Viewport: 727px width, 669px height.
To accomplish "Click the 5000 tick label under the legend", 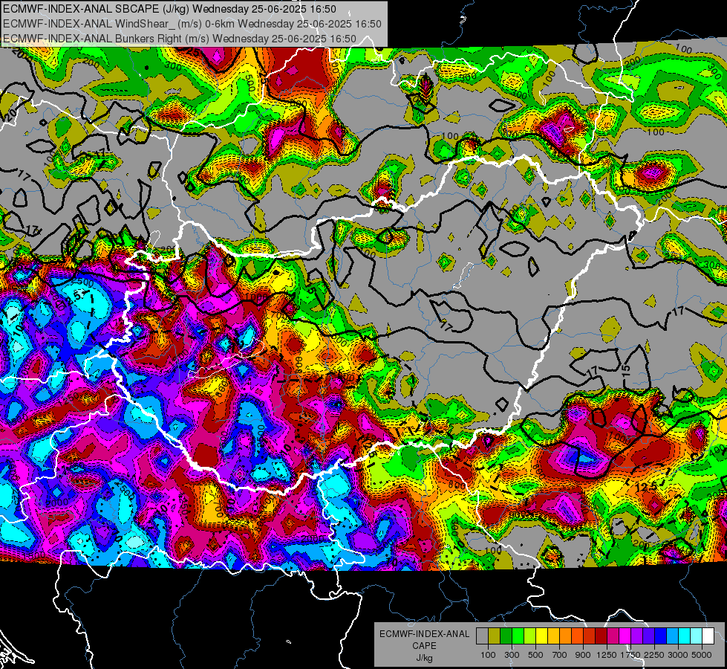I will coord(702,655).
